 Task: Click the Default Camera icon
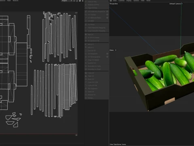[182, 4]
